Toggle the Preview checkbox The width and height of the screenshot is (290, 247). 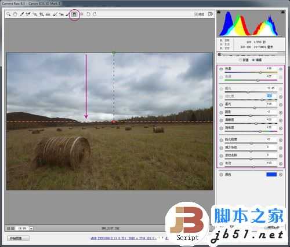[x=195, y=14]
